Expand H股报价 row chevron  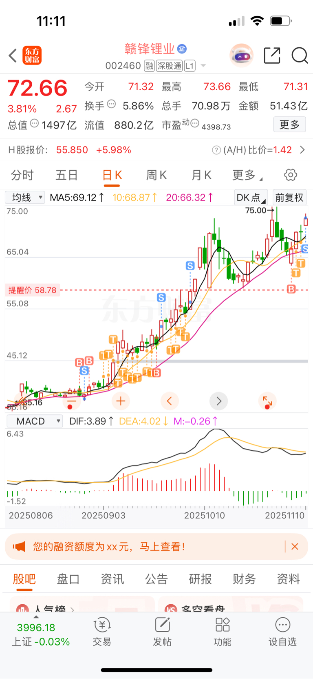pos(302,150)
